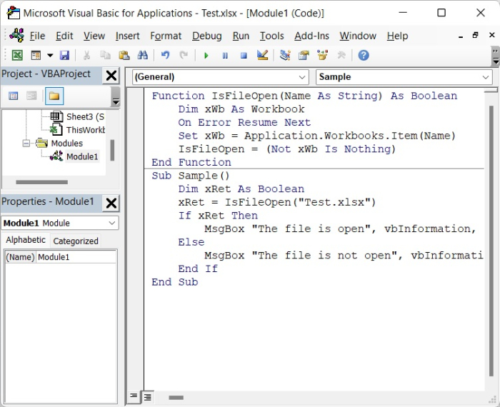The height and width of the screenshot is (407, 500).
Task: Close the Project - VBAProject pane
Action: 111,76
